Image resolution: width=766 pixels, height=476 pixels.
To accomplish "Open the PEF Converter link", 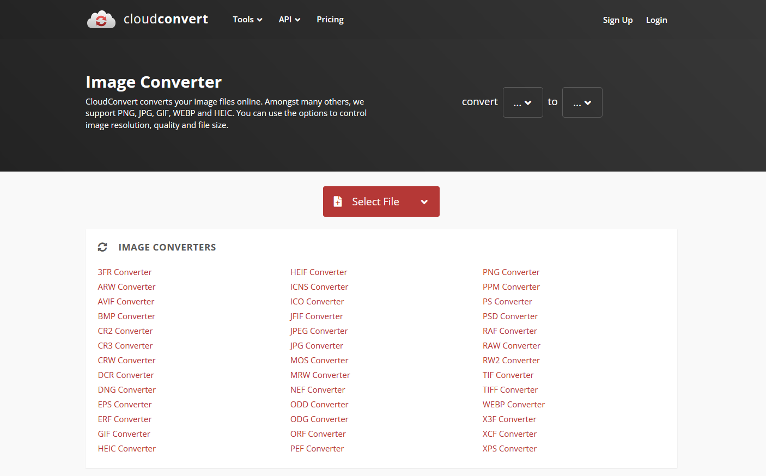I will 317,449.
